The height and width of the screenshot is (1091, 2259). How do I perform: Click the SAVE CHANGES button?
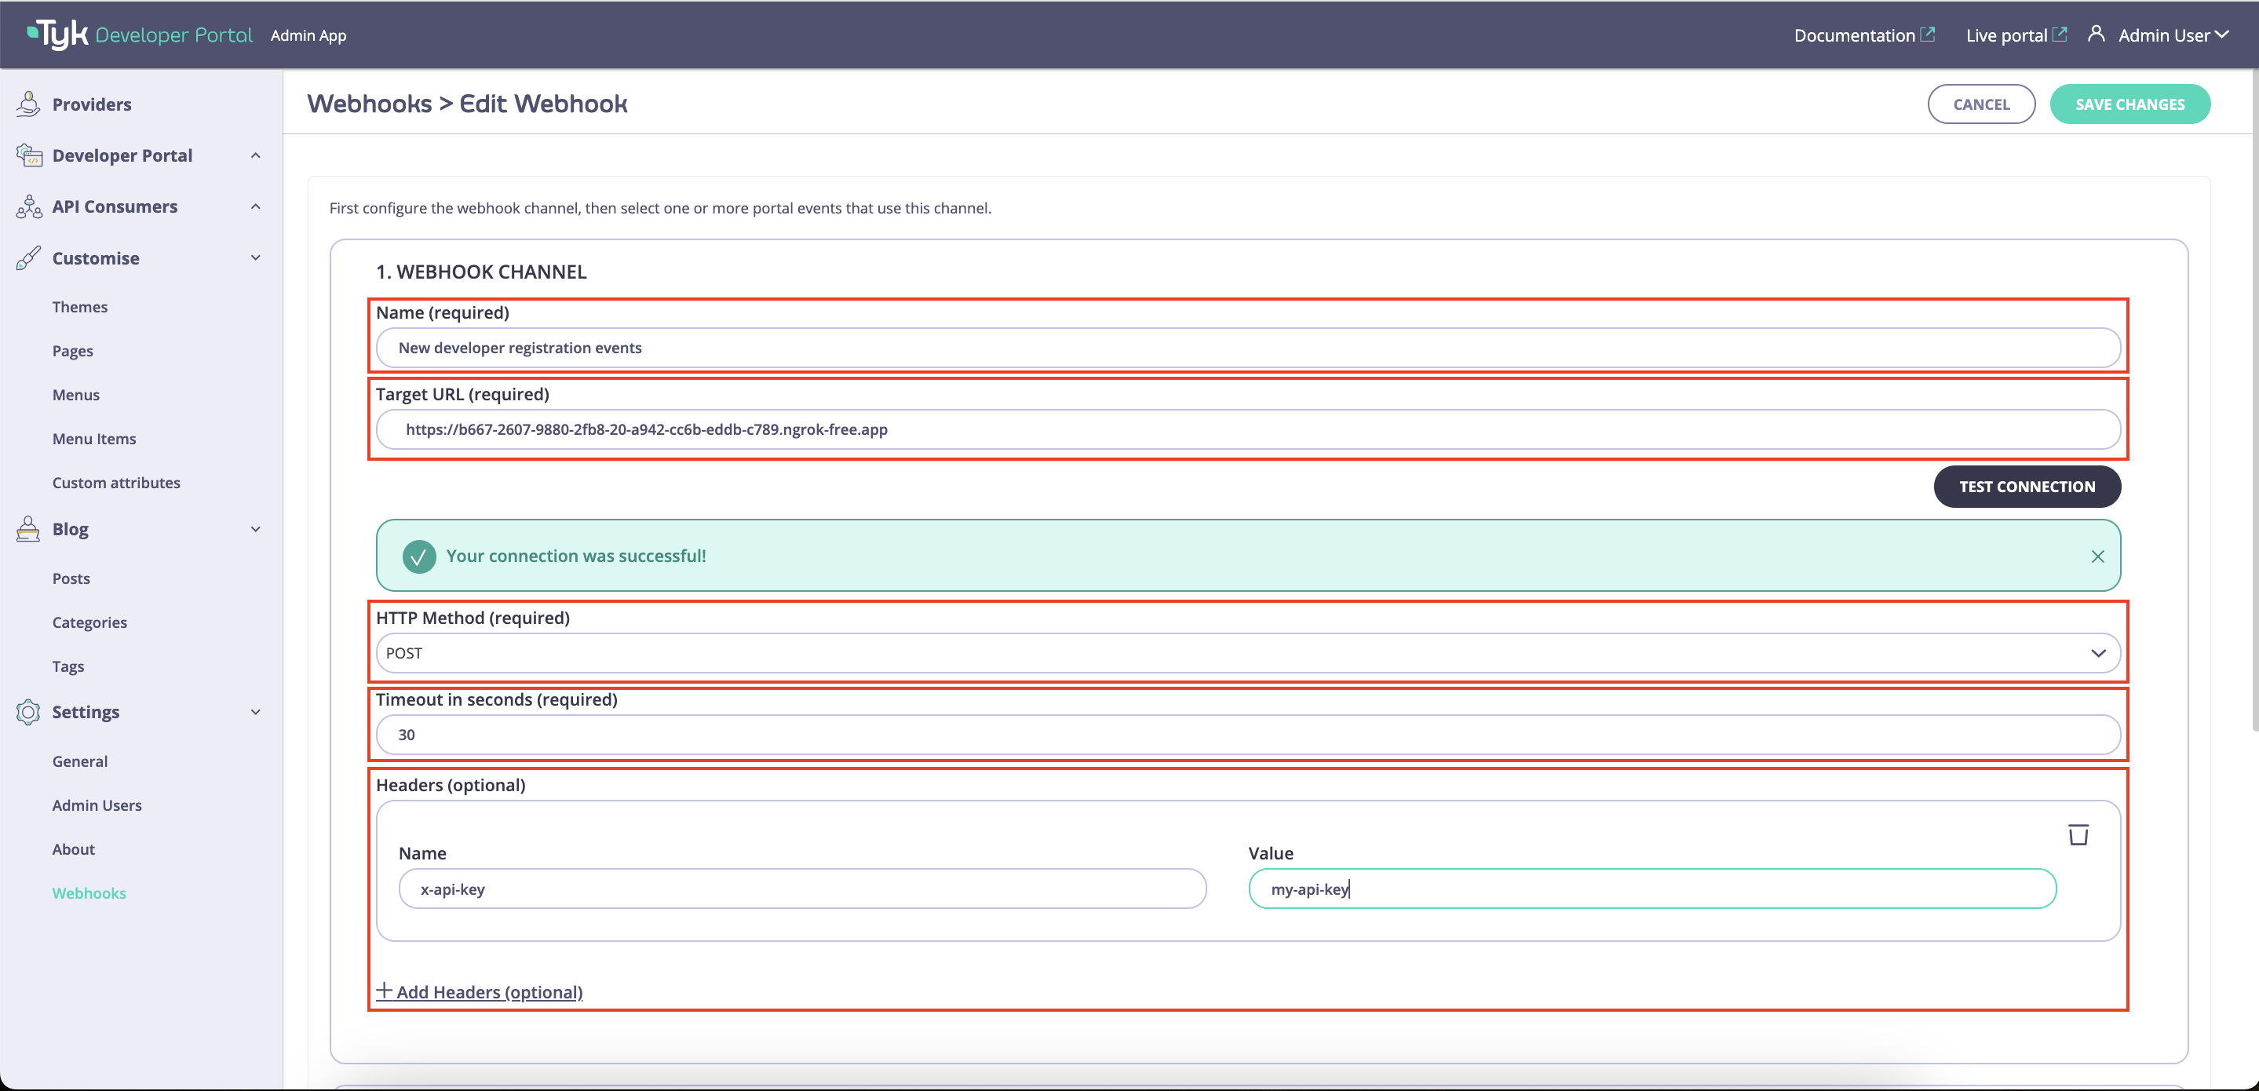click(x=2130, y=104)
